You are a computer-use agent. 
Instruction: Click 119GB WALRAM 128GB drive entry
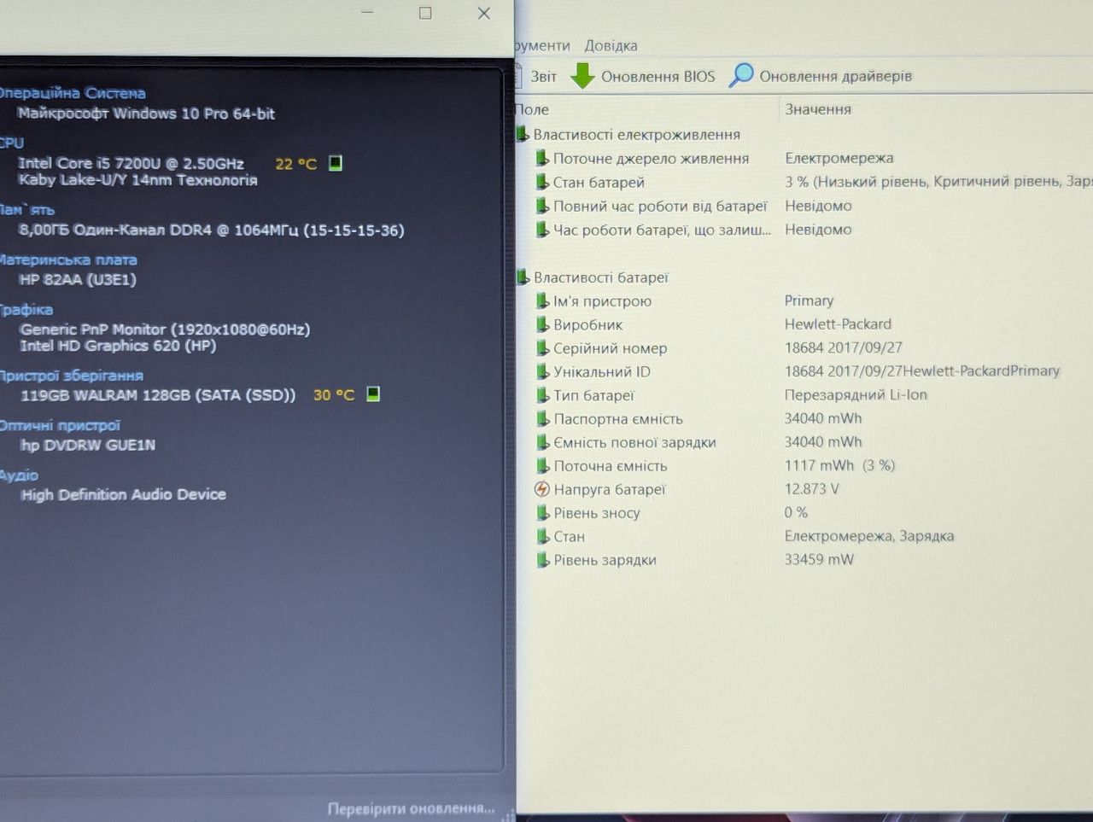coord(158,395)
